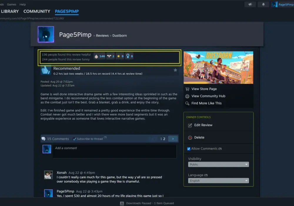Click the OWNER CONTROLS heading
Screen dimensions: 294x206
198,117
